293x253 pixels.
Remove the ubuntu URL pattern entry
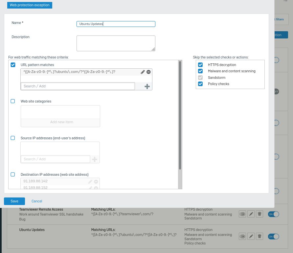[148, 72]
